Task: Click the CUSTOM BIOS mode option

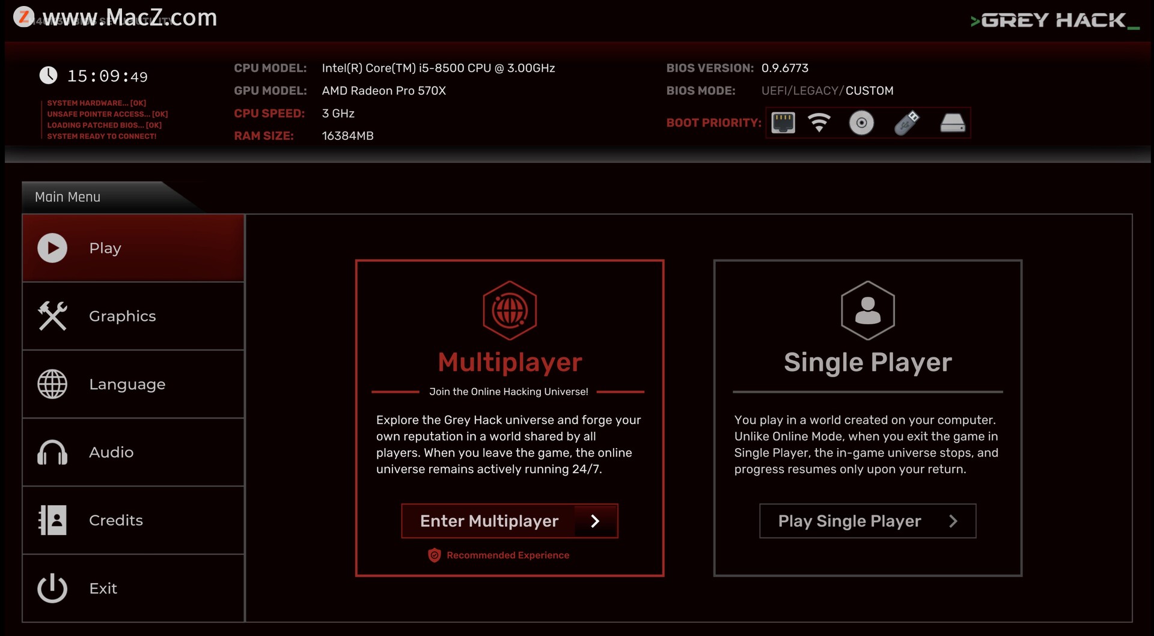Action: coord(870,91)
